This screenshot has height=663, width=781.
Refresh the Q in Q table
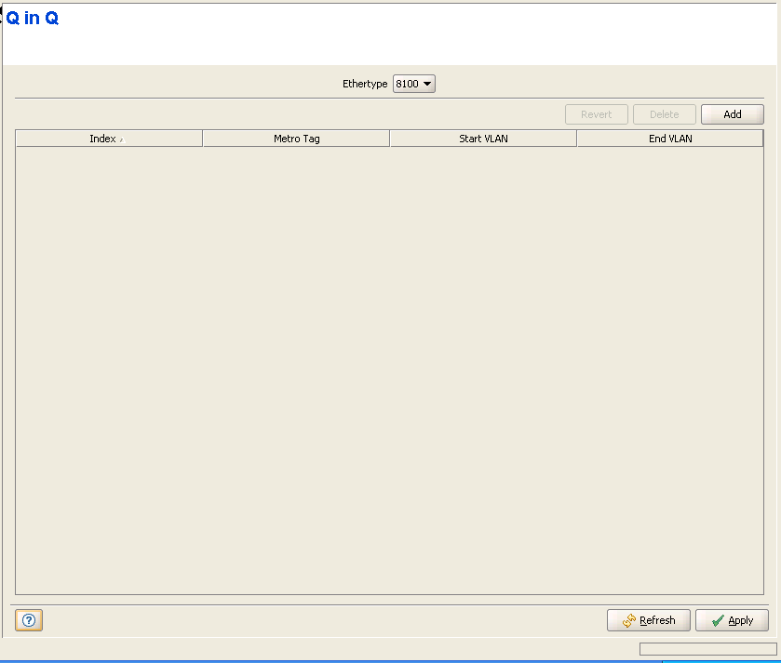(x=648, y=620)
